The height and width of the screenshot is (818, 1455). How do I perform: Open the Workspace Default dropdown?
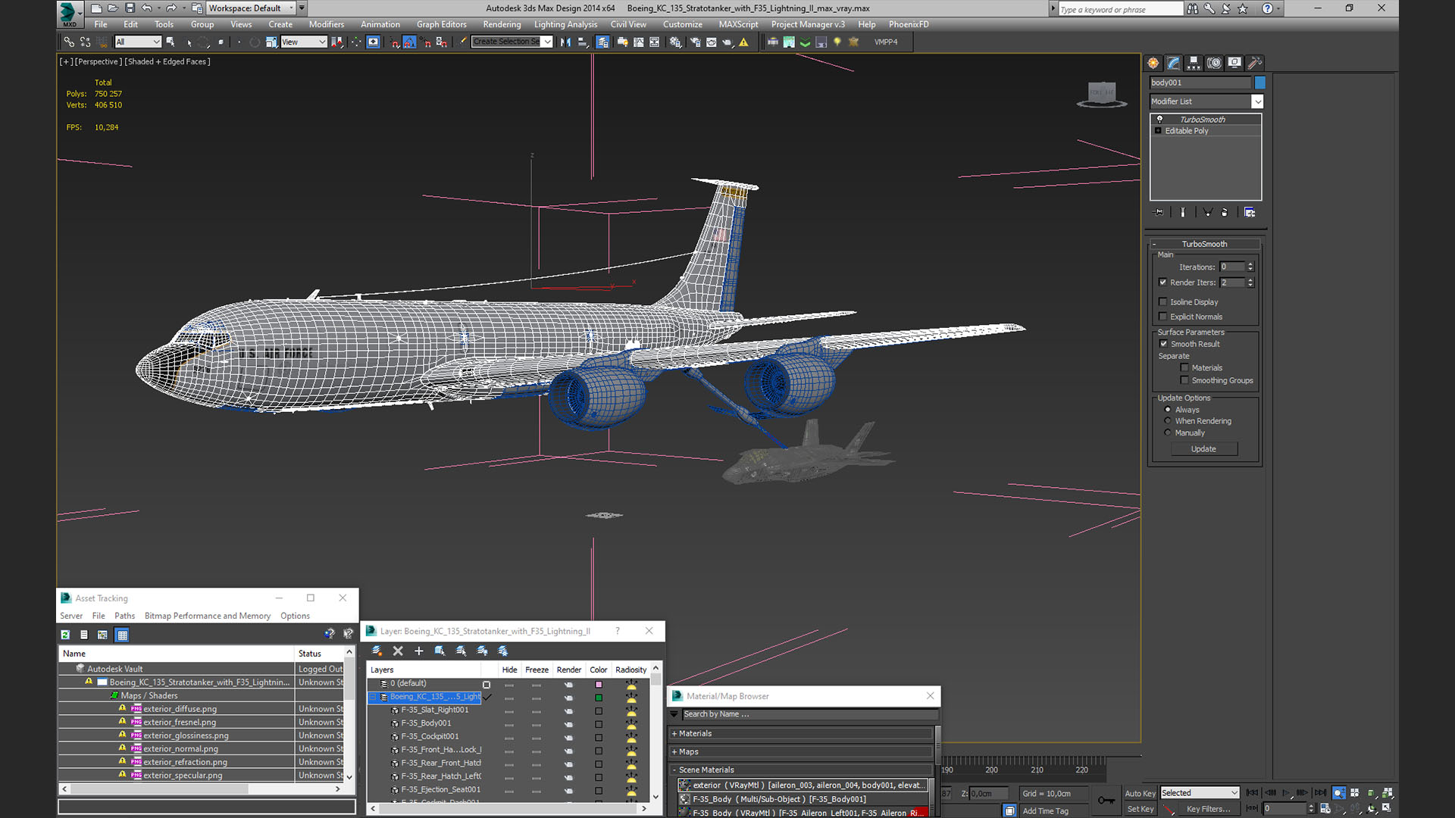click(x=252, y=8)
